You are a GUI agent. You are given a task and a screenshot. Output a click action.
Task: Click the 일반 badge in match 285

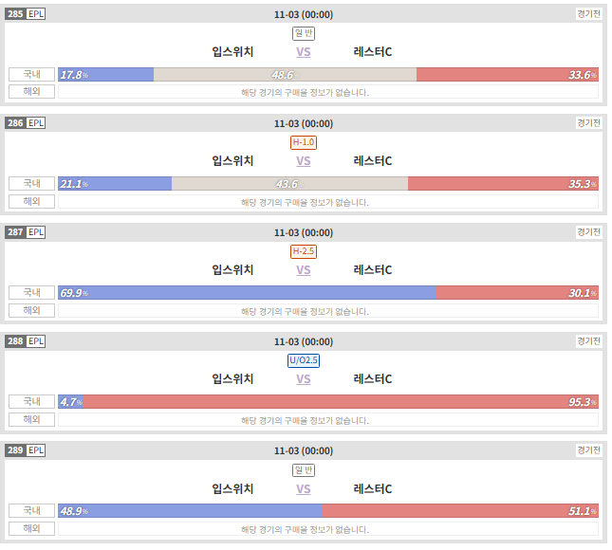coord(304,33)
